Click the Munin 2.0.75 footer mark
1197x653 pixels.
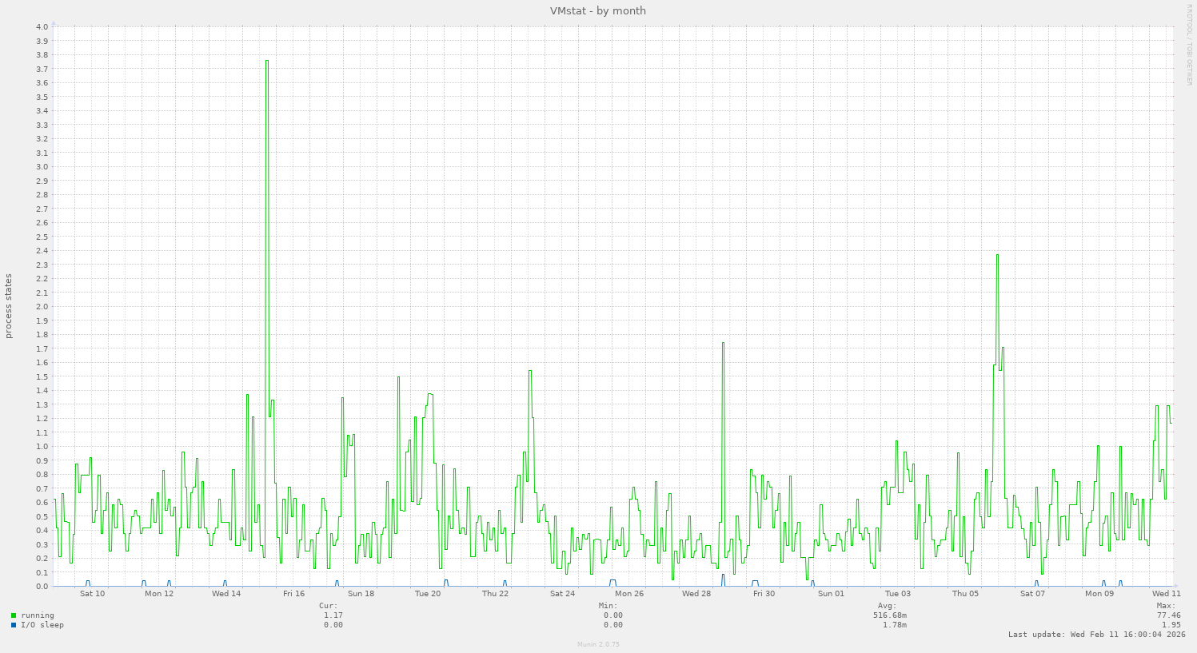[x=598, y=643]
